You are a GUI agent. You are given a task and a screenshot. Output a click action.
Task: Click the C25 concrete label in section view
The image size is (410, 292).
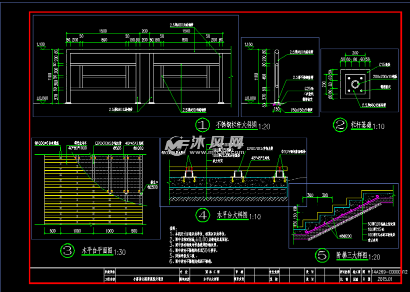309,89
